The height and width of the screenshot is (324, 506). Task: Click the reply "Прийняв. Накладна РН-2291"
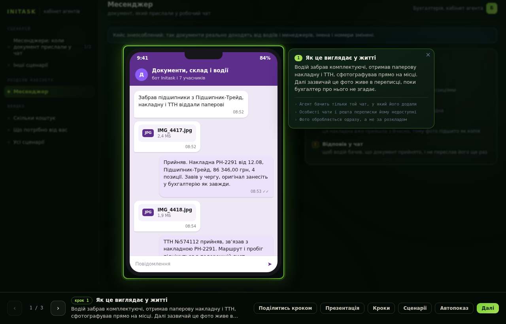216,177
